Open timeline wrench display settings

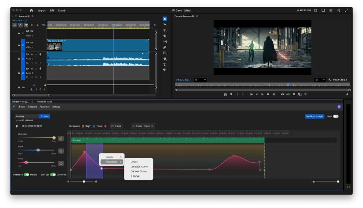click(37, 25)
